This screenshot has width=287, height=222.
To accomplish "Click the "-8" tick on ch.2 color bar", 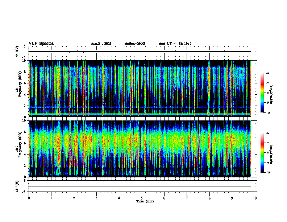I will coord(267,153).
